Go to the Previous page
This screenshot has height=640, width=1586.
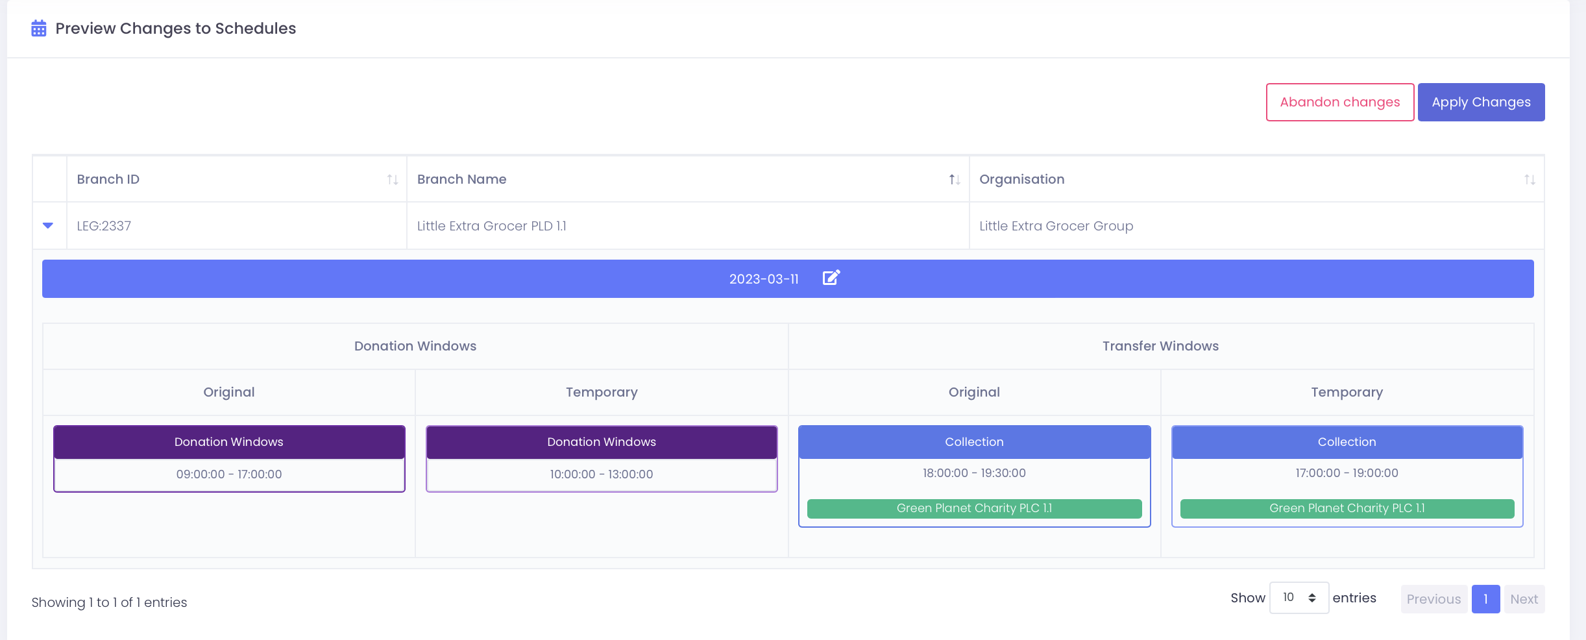pyautogui.click(x=1433, y=599)
